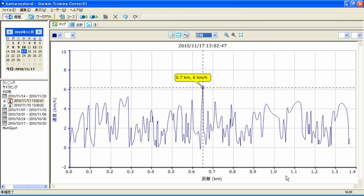Select highlighted day 17 in the calendar

coord(24,52)
